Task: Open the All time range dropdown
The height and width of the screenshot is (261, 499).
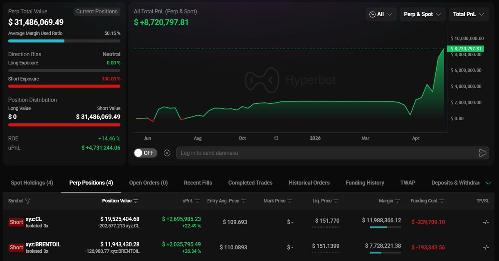Action: click(381, 14)
